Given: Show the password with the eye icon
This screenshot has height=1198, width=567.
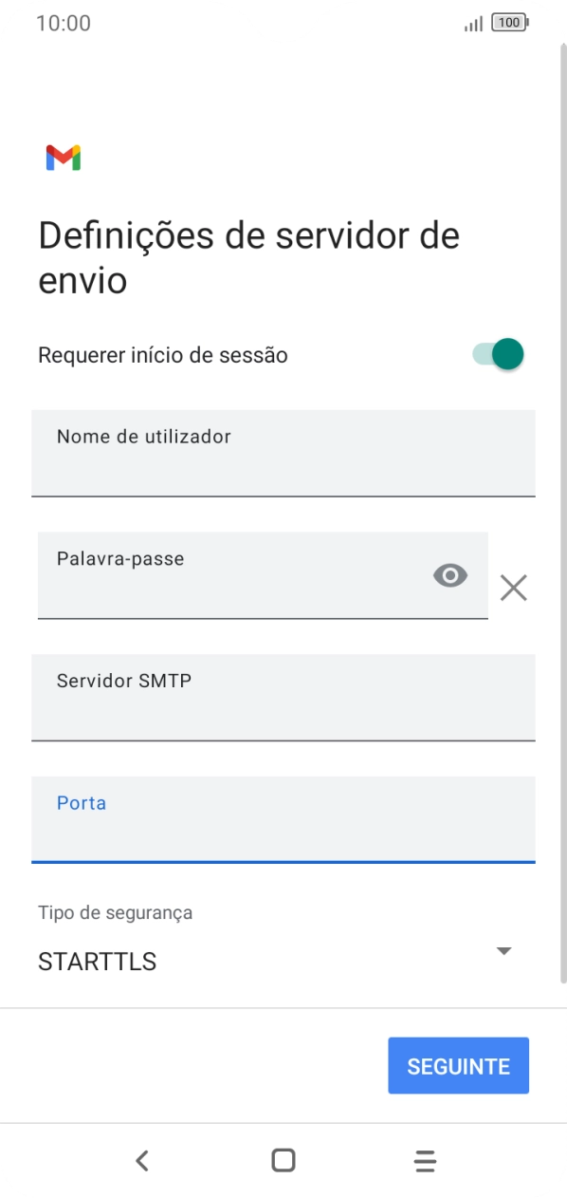Looking at the screenshot, I should tap(450, 575).
